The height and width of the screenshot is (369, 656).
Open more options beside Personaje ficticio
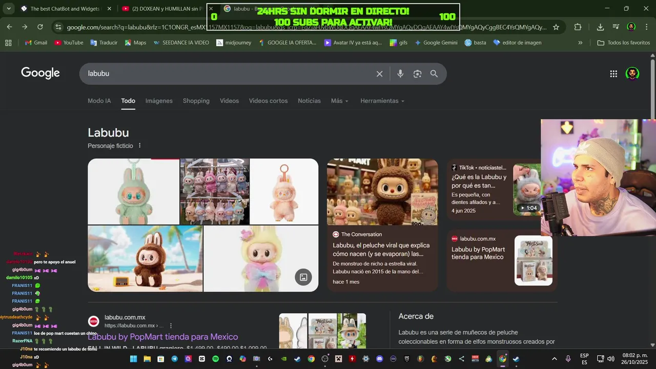139,146
